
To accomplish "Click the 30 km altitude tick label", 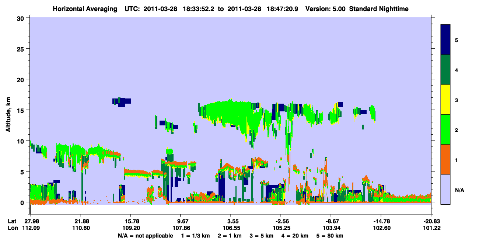I will click(21, 18).
